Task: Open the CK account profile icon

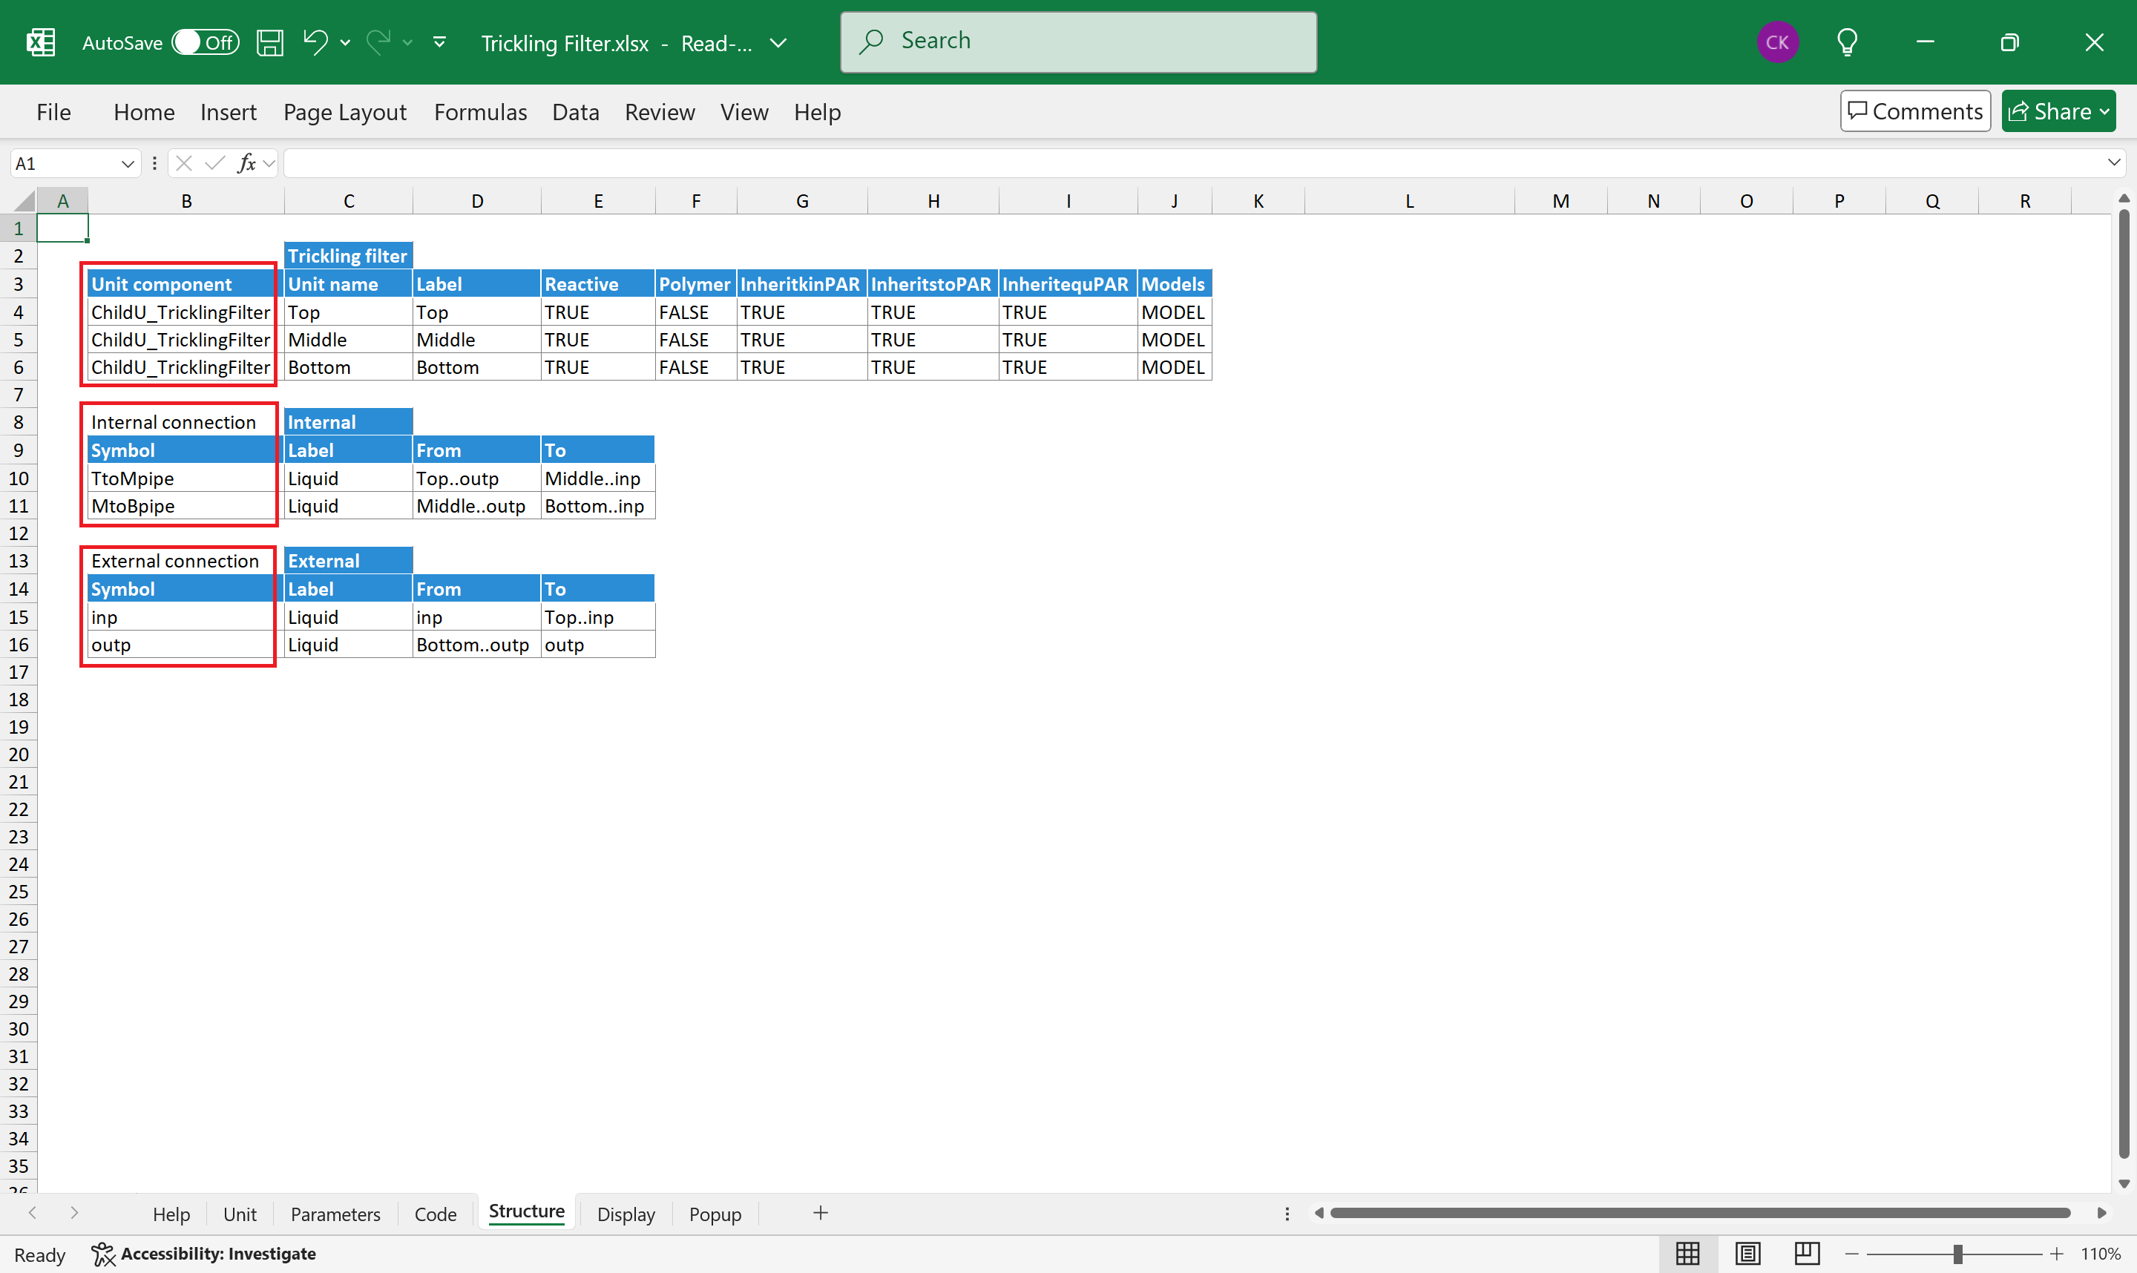Action: pos(1776,42)
